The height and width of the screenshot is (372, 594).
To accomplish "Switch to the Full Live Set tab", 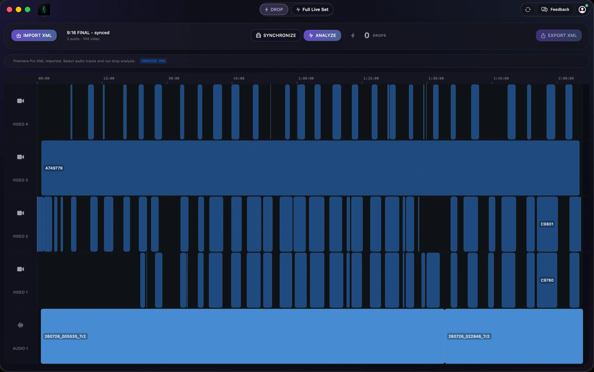I will [x=312, y=10].
